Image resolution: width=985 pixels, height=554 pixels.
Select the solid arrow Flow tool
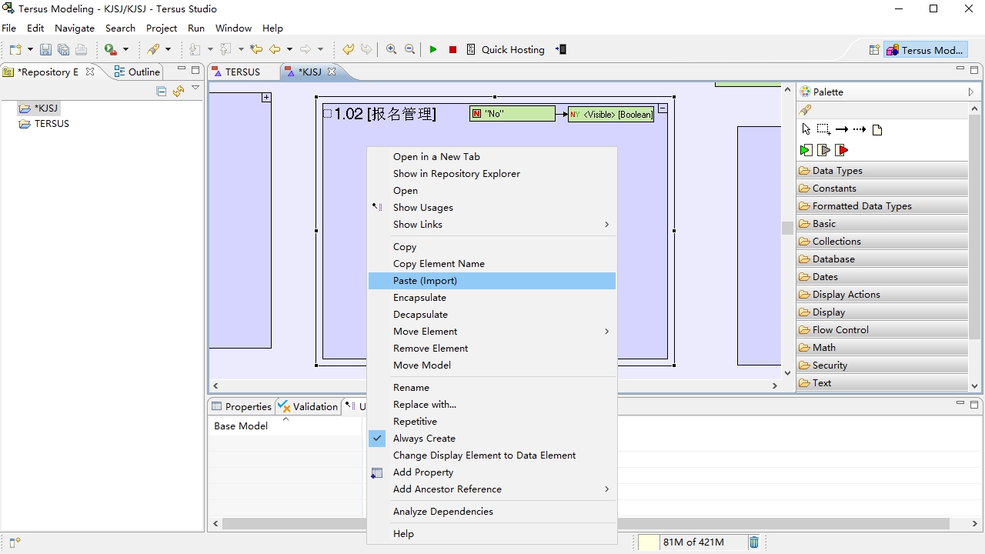(x=842, y=129)
